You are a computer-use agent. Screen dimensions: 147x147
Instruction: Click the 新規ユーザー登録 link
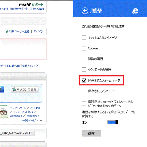pos(19,32)
